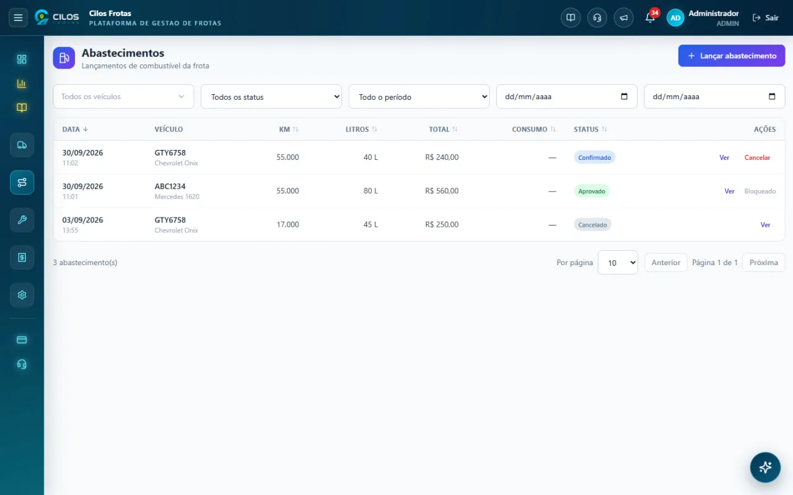
Task: Click the Lançar abastecimento button
Action: (732, 56)
